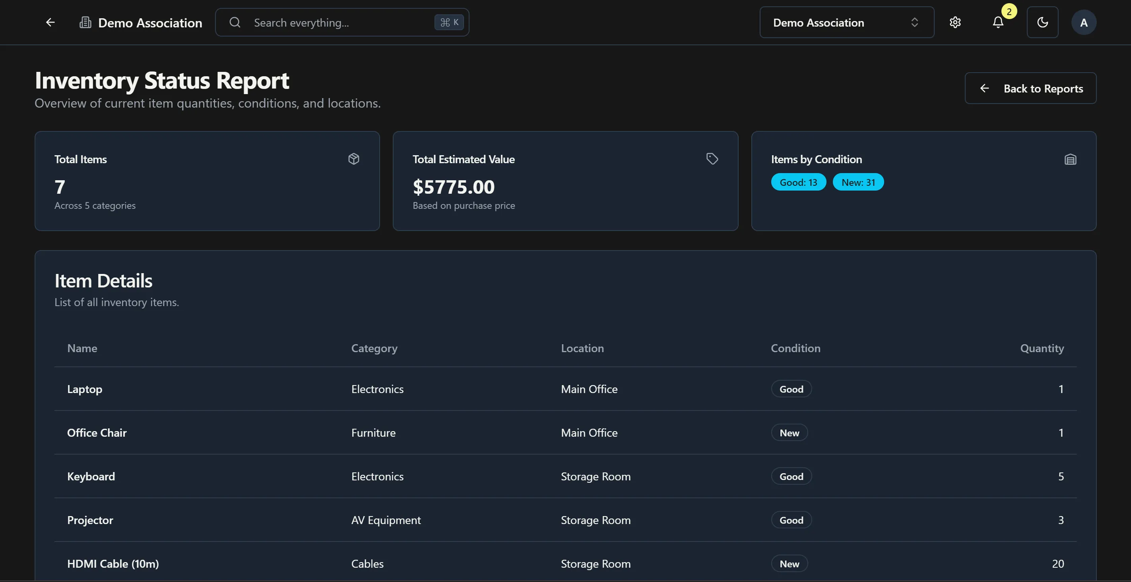Click the chevron on the organization switcher
Viewport: 1131px width, 582px height.
[x=915, y=22]
